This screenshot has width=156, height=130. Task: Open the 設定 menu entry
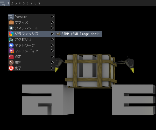[x=32, y=57]
